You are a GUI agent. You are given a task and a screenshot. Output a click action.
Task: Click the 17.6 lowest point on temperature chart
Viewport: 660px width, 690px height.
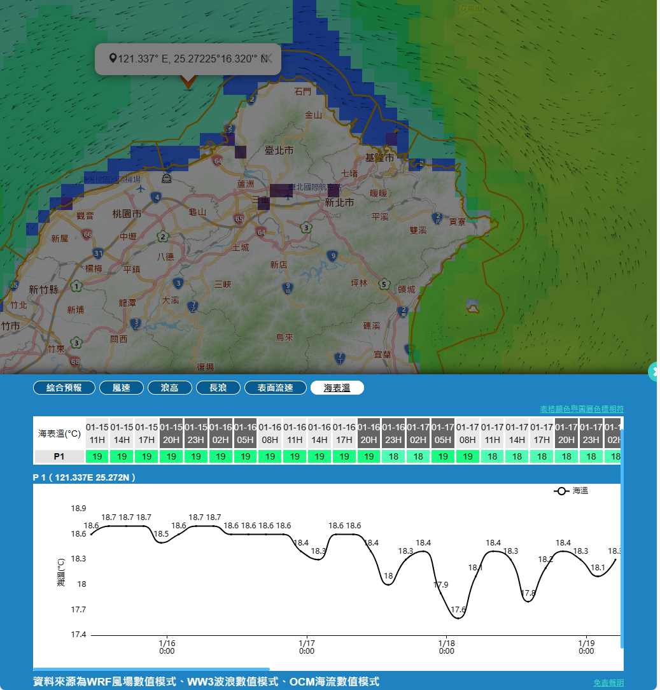[460, 617]
